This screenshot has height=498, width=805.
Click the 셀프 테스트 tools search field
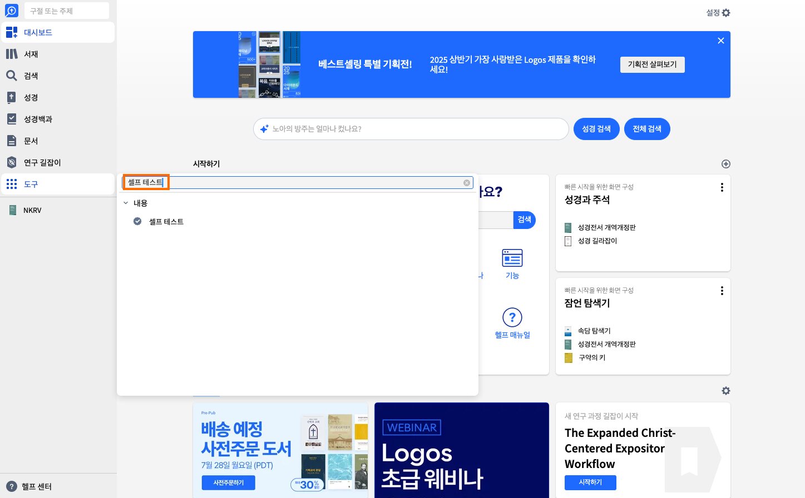(x=298, y=182)
